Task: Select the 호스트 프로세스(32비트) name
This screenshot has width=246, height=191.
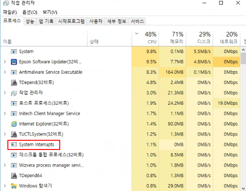Action: [44, 103]
